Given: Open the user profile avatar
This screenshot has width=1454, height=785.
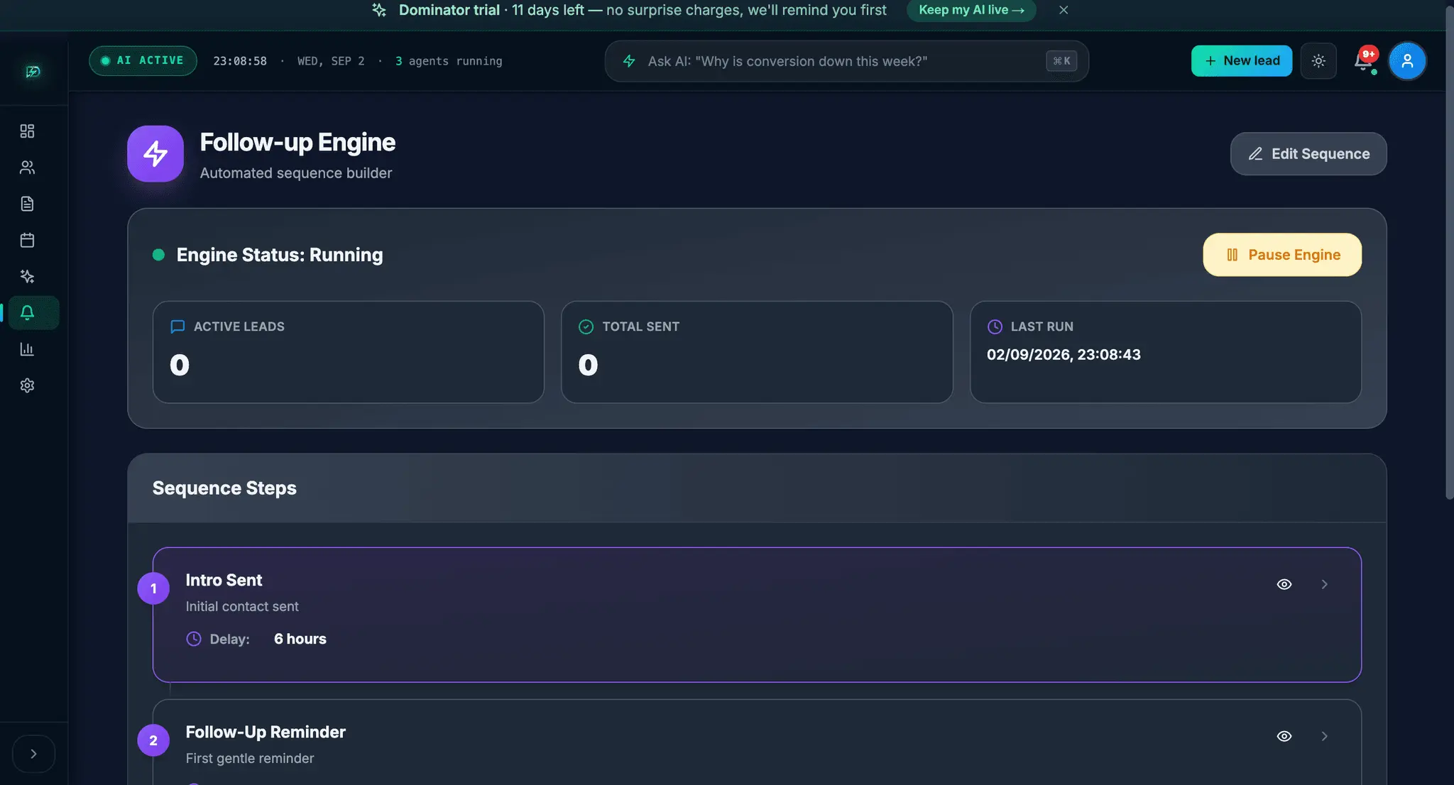Looking at the screenshot, I should (1407, 61).
